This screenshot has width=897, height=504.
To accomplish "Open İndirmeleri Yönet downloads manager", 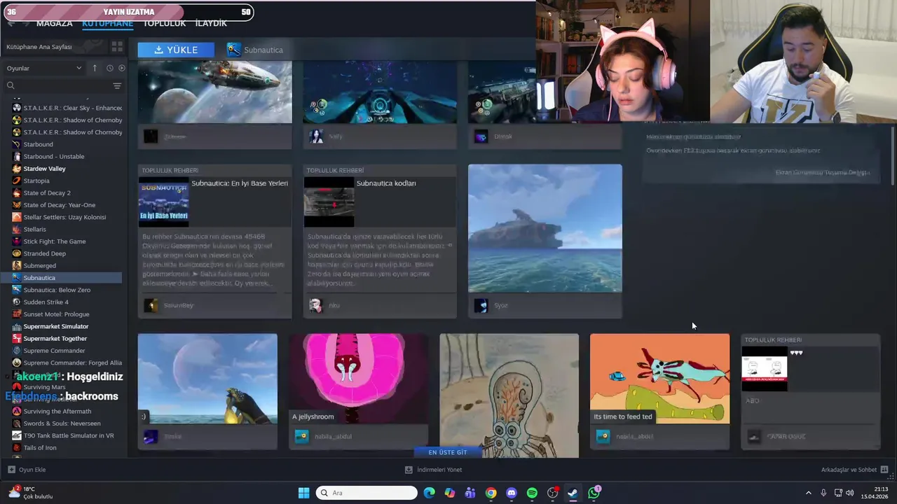I will click(x=433, y=470).
